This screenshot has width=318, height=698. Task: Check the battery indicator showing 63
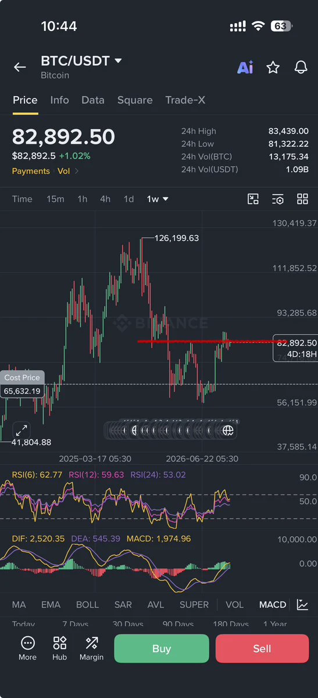point(281,26)
